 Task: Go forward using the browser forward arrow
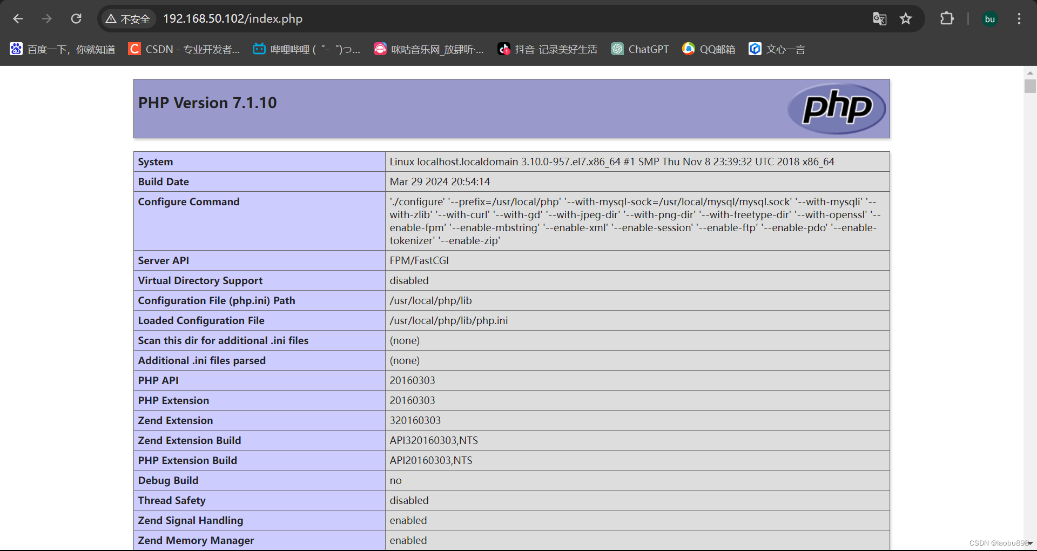47,19
